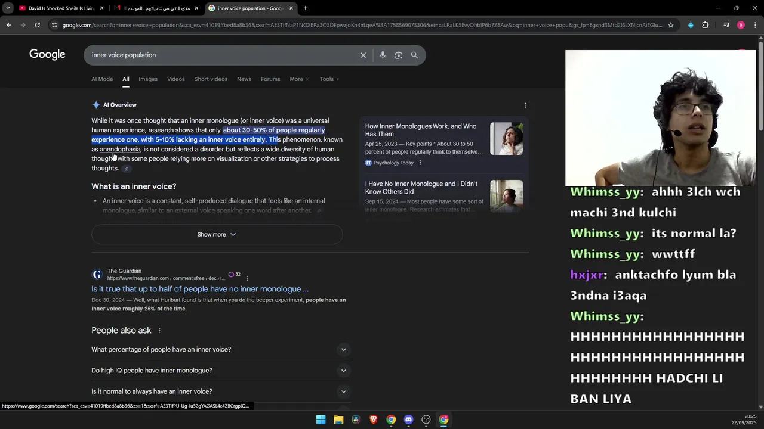Open the News results tab
This screenshot has height=429, width=764.
pyautogui.click(x=244, y=79)
